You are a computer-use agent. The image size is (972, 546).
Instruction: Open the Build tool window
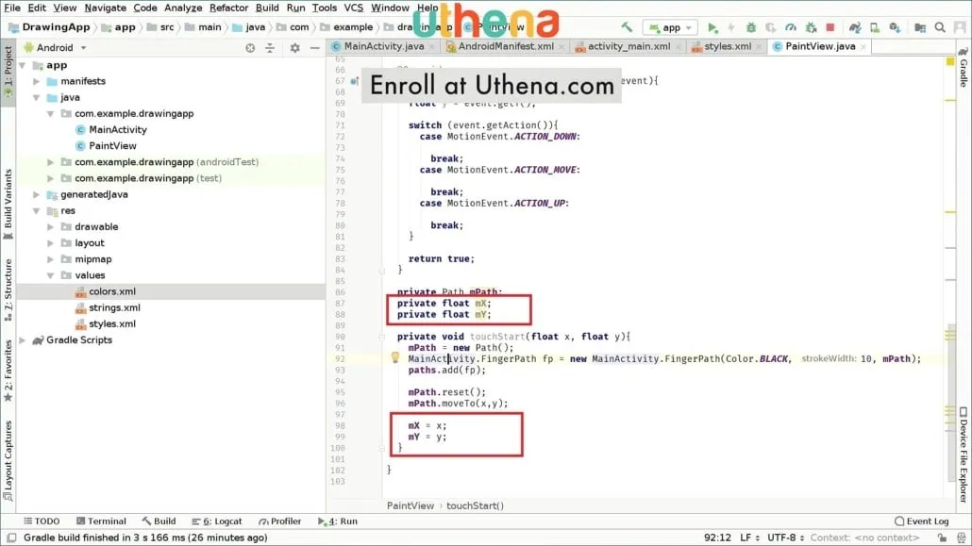pos(159,521)
